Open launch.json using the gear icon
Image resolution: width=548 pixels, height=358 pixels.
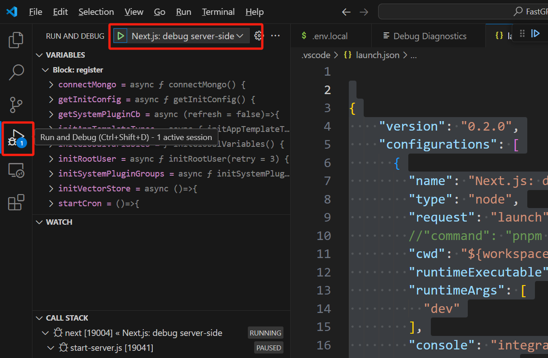tap(258, 36)
